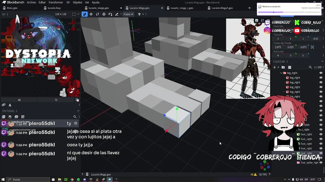This screenshot has width=325, height=182.
Task: Select the Pivot tool in toolbar
Action: point(104,14)
